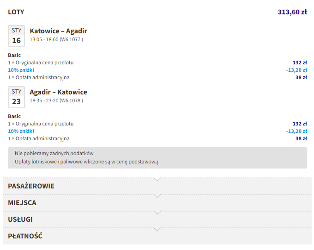Click the STY 16 departure date icon
This screenshot has height=250, width=314.
tap(17, 36)
